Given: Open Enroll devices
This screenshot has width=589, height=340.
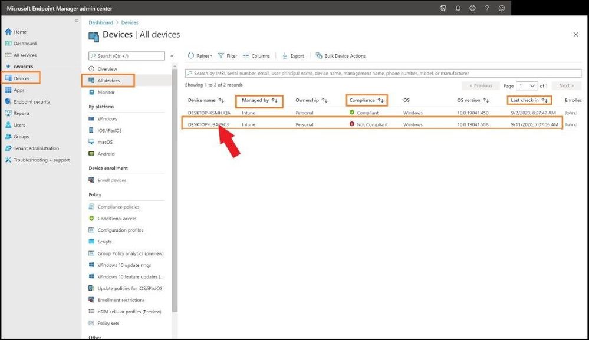Looking at the screenshot, I should coord(107,180).
